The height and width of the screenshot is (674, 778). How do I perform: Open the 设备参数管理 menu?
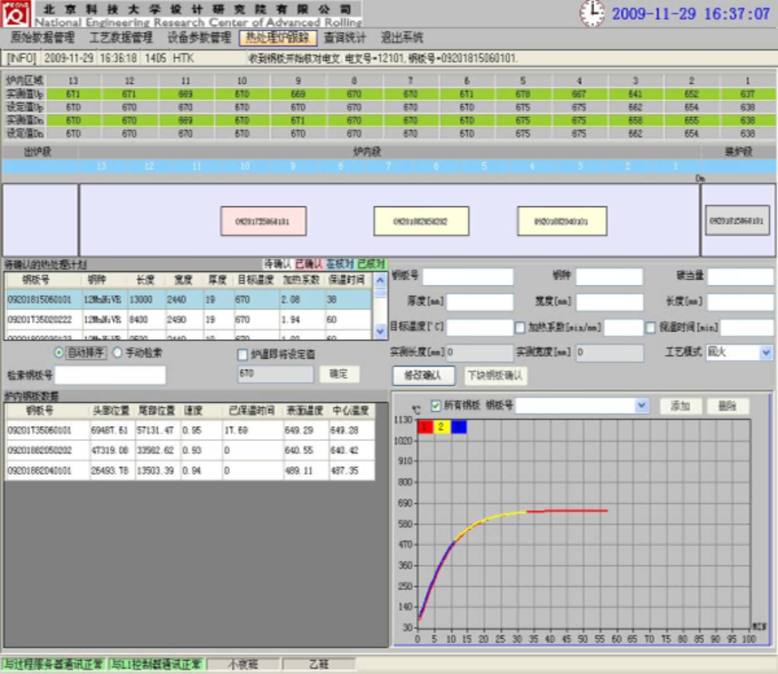click(x=199, y=38)
